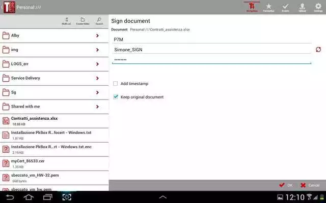Image resolution: width=326 pixels, height=203 pixels.
Task: Uncheck Keep original document
Action: pos(116,97)
